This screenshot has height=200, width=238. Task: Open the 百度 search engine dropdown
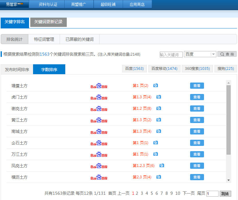[200, 54]
